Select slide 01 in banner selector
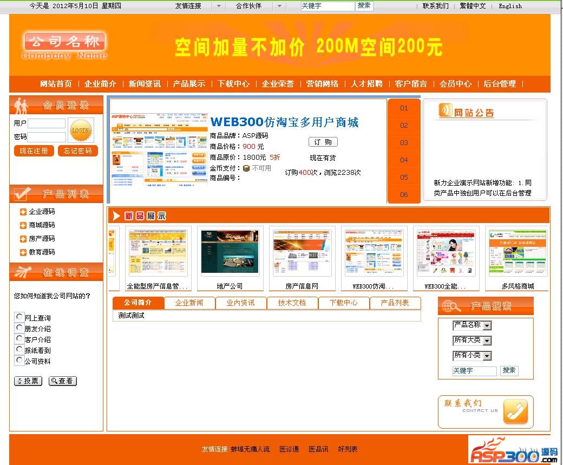The image size is (563, 465). (x=404, y=108)
